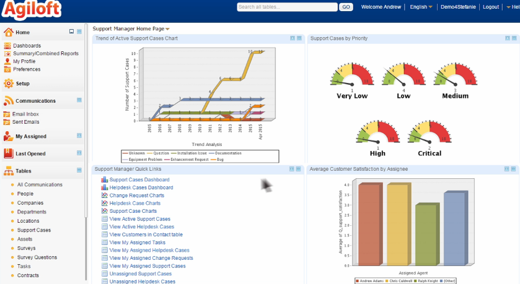Click the Home house icon
This screenshot has height=284, width=520.
(x=8, y=32)
